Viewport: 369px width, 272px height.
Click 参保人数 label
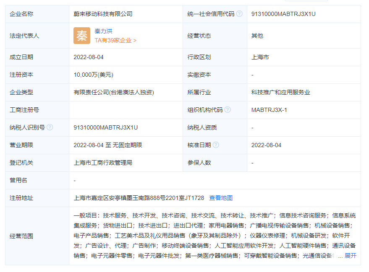pyautogui.click(x=199, y=163)
